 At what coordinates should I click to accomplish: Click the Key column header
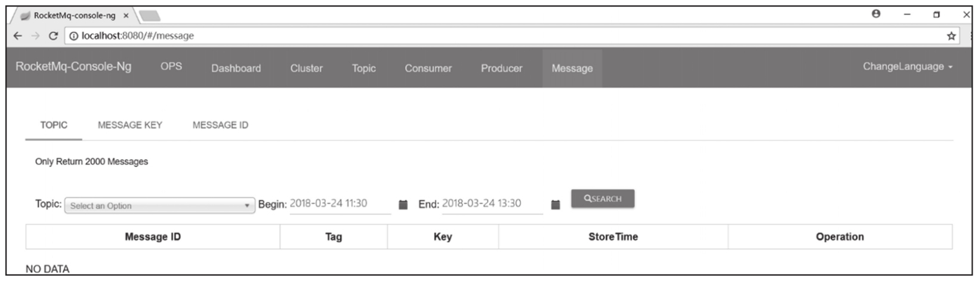tap(443, 237)
